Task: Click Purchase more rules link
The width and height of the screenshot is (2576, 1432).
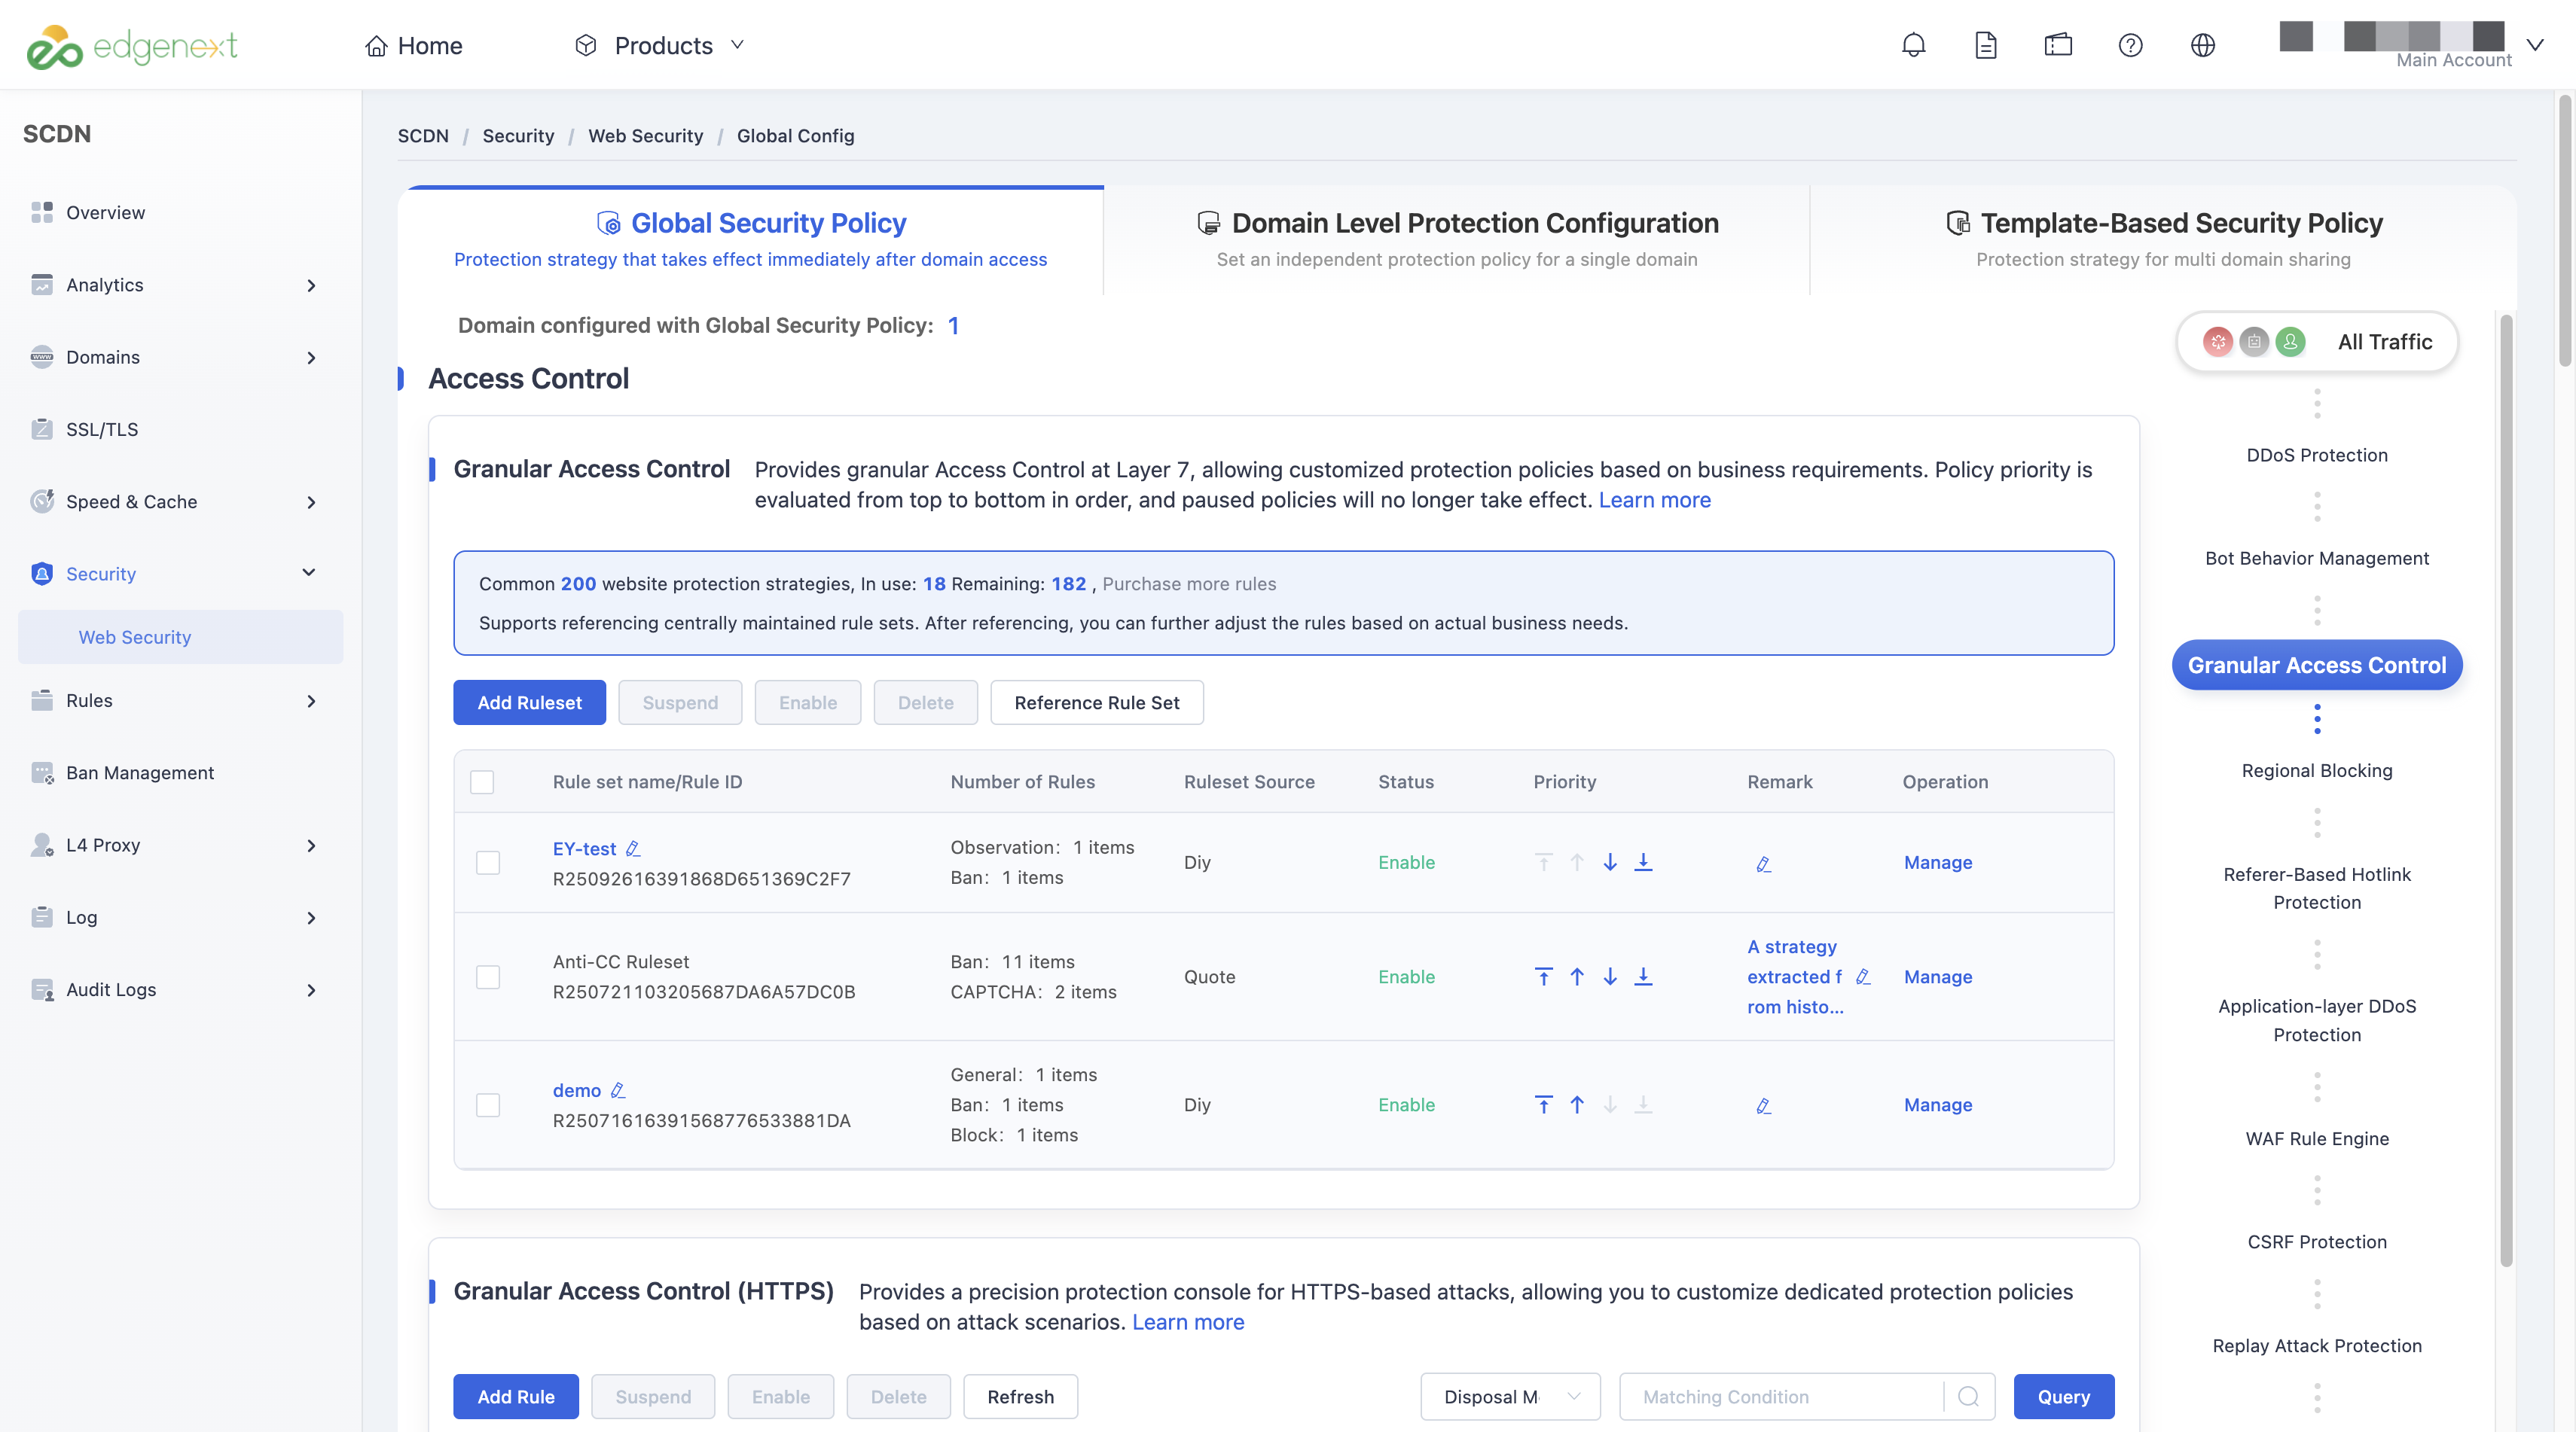Action: point(1189,583)
